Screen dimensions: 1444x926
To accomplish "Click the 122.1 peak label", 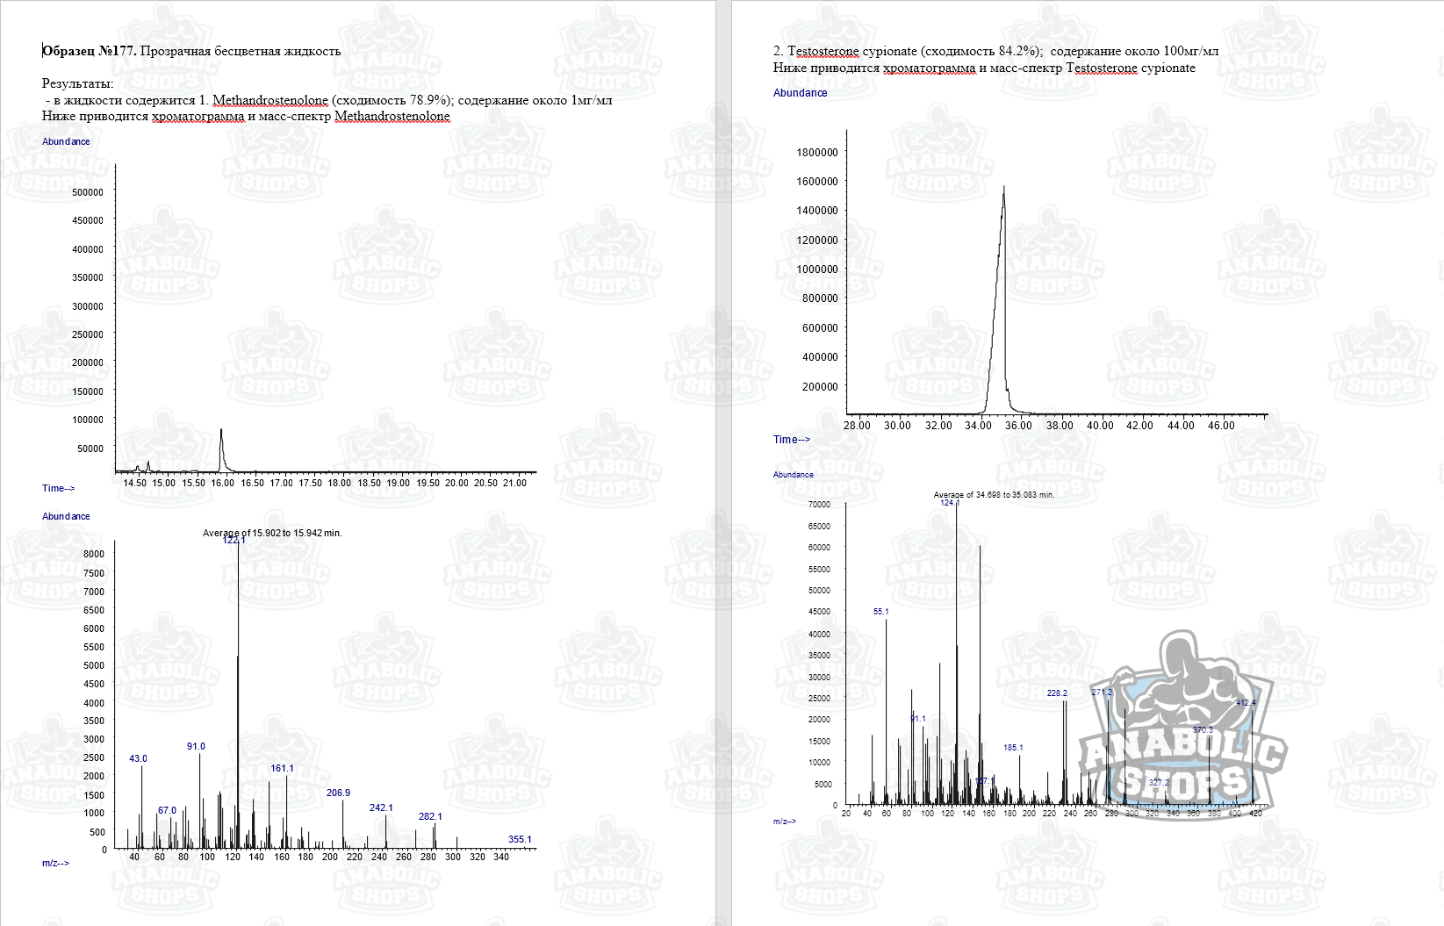I will 233,540.
